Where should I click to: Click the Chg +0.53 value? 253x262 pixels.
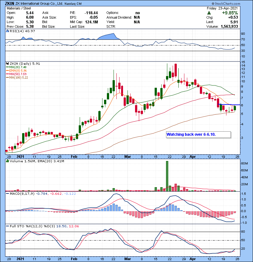[x=233, y=17]
